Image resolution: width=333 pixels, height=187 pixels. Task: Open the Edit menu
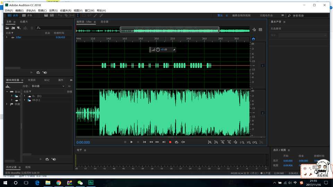[19, 11]
